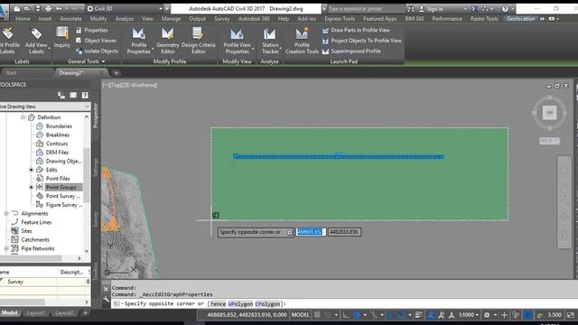Click Superimposed Profile command
This screenshot has width=578, height=325.
[x=351, y=51]
